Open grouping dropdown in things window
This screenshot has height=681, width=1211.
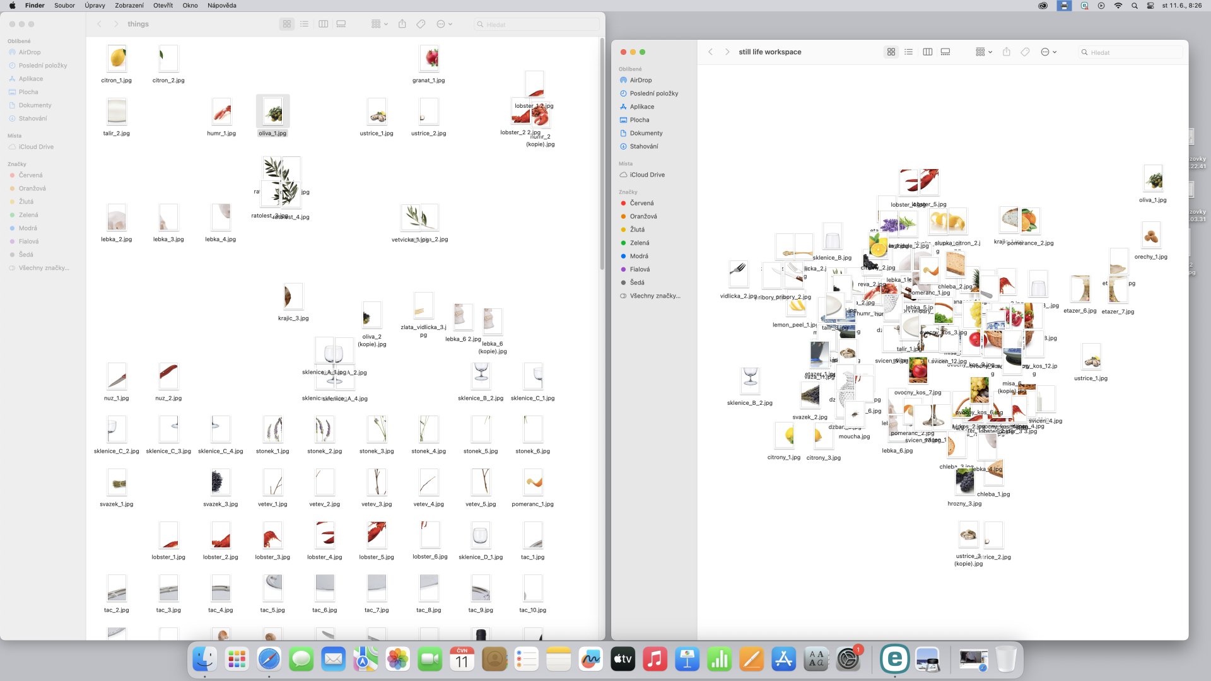click(x=379, y=24)
